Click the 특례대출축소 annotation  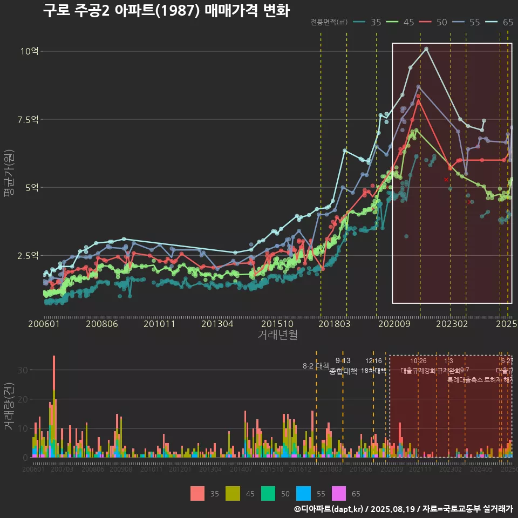point(465,380)
